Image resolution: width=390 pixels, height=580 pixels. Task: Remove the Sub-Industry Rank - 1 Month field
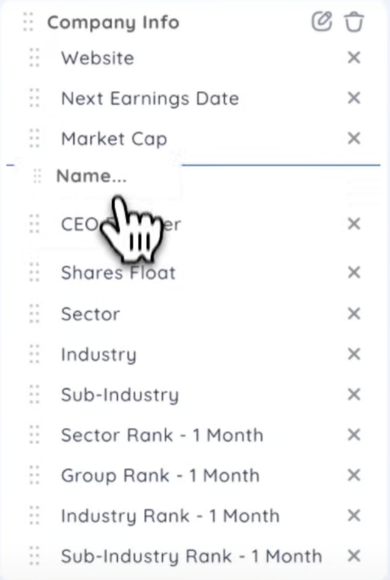pos(354,556)
